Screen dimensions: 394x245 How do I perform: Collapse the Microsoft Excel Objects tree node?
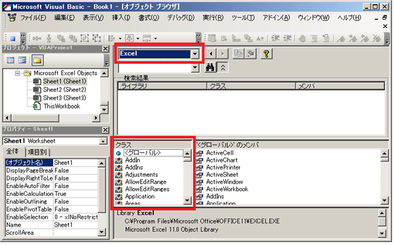click(x=17, y=73)
